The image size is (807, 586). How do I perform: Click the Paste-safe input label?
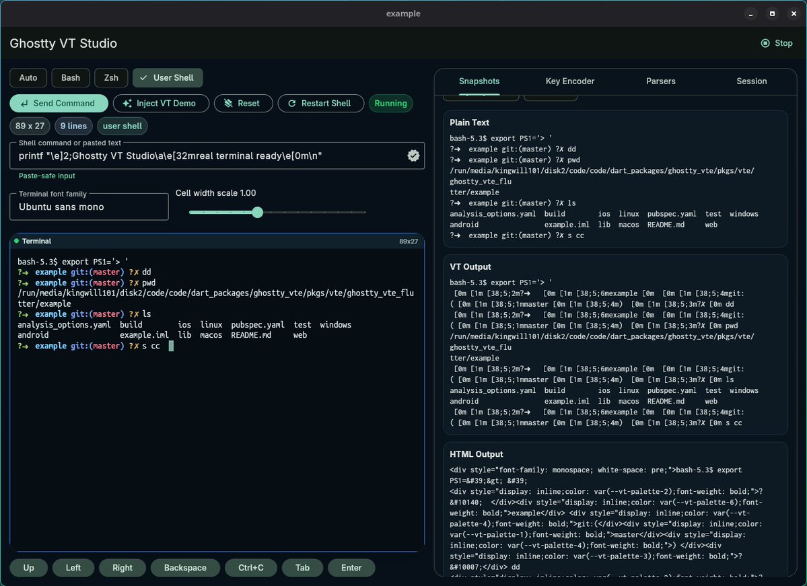point(47,176)
